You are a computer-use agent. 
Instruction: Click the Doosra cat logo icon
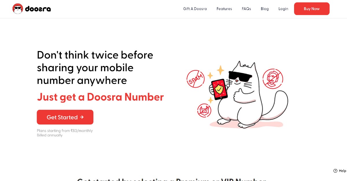point(18,9)
